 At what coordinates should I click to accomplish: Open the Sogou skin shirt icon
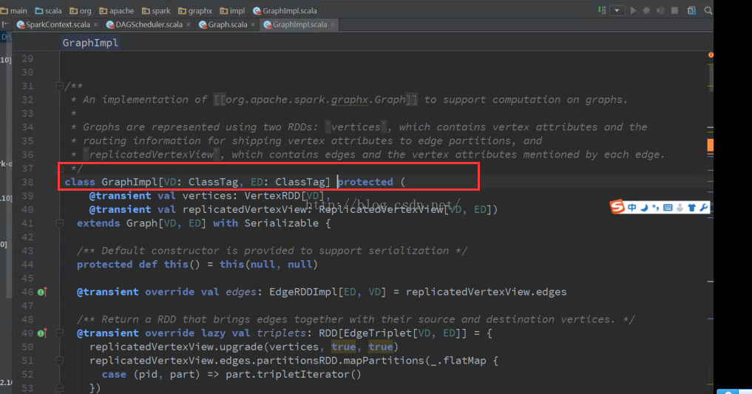pos(691,208)
